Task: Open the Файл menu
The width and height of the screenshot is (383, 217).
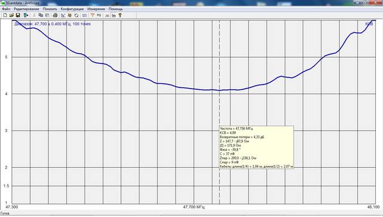Action: click(6, 9)
